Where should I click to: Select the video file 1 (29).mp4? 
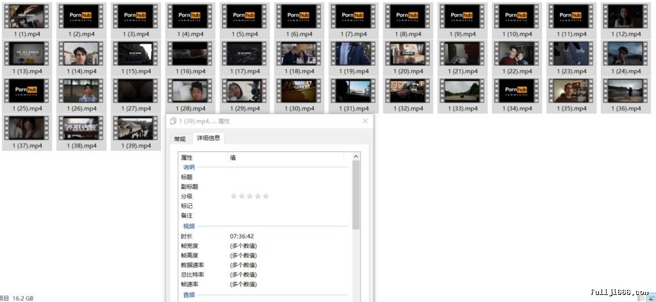point(245,95)
